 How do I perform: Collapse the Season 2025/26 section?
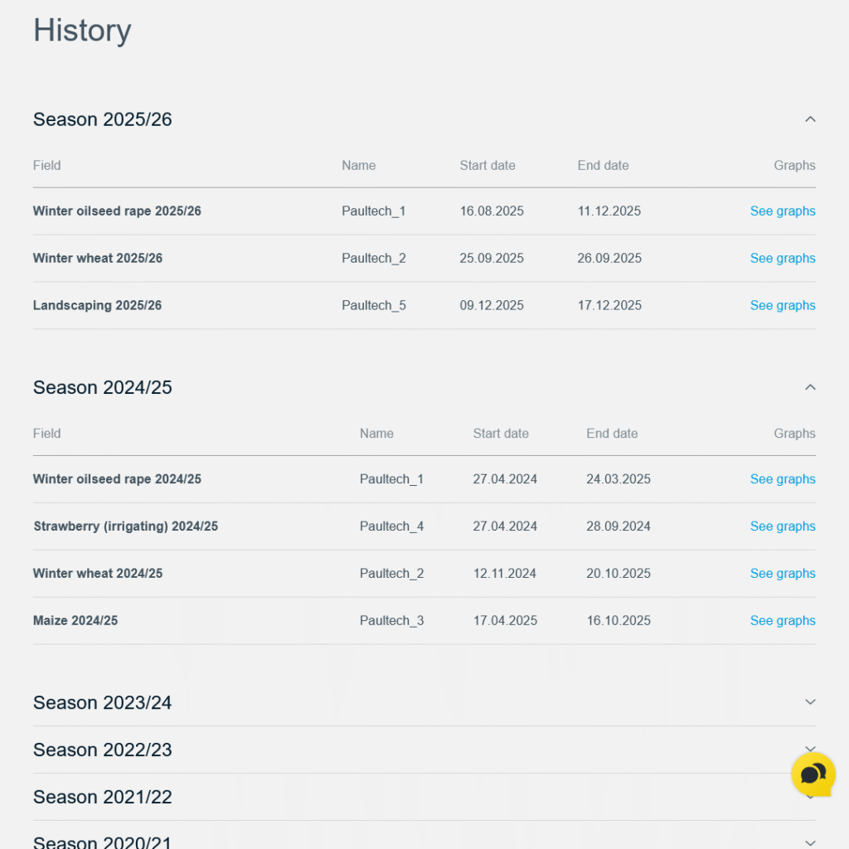point(810,119)
